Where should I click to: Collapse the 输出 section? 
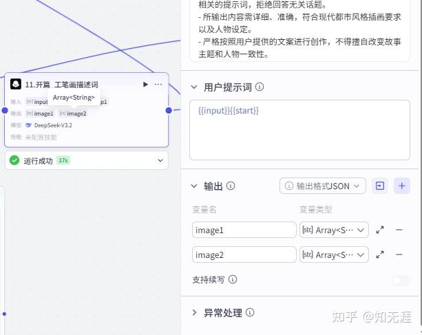click(x=193, y=186)
